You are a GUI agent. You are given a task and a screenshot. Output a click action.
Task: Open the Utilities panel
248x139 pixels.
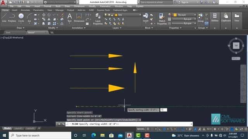coord(215,17)
